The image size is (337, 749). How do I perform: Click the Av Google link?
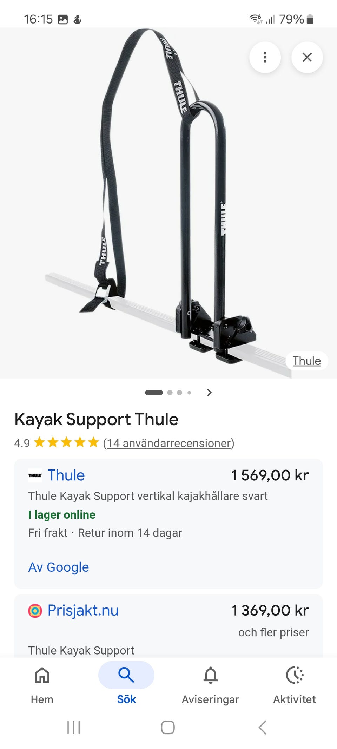(x=59, y=567)
